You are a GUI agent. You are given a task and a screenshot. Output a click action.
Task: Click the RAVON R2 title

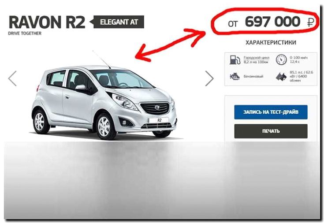(x=47, y=22)
